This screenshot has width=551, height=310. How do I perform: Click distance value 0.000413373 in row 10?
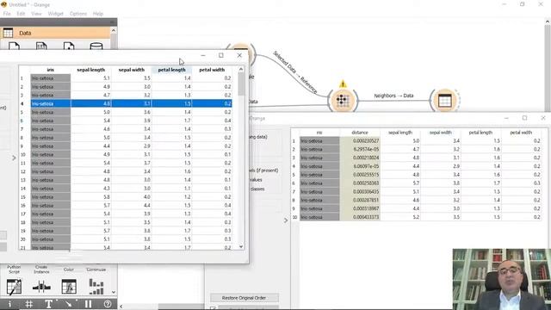tap(360, 217)
